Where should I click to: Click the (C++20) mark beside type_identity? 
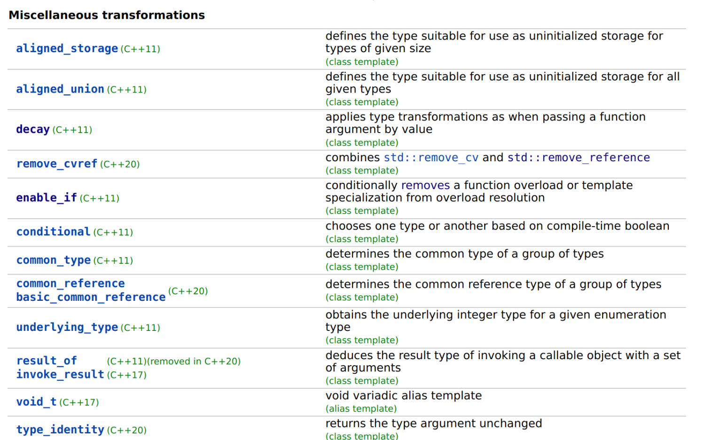pos(127,430)
